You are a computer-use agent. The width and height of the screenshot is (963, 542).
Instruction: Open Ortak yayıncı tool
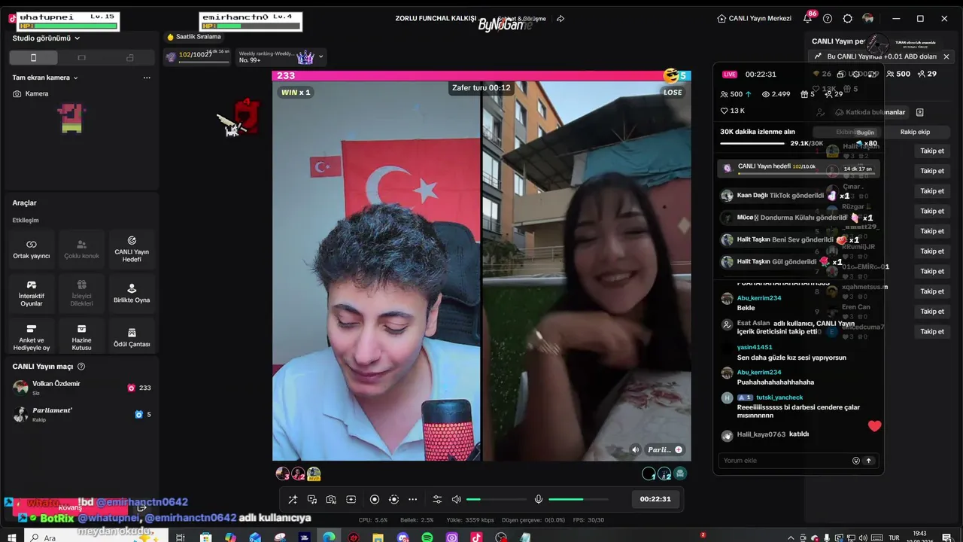point(32,249)
